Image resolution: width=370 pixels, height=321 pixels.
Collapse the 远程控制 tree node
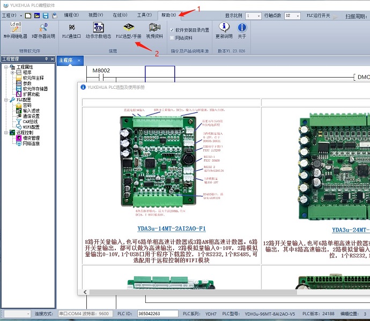pos(6,133)
